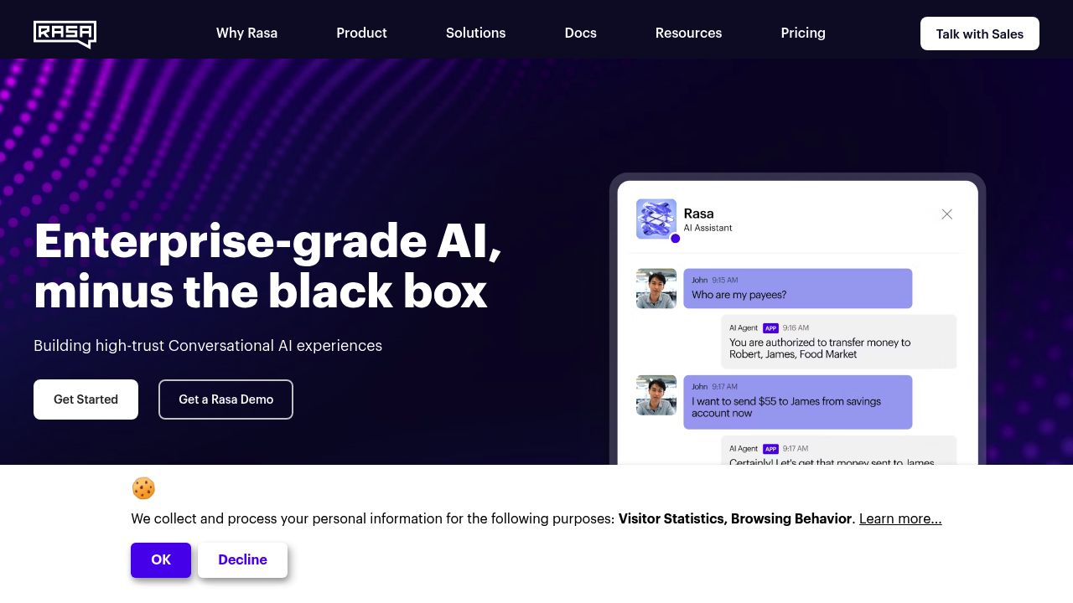The image size is (1073, 603).
Task: Click the purple APP badge at 9:16 AM
Action: point(770,328)
